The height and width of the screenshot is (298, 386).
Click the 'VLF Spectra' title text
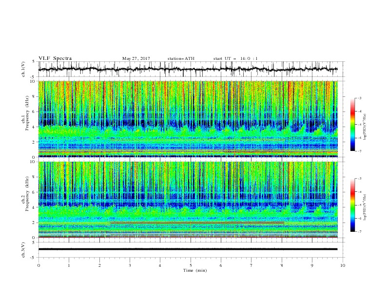point(55,58)
